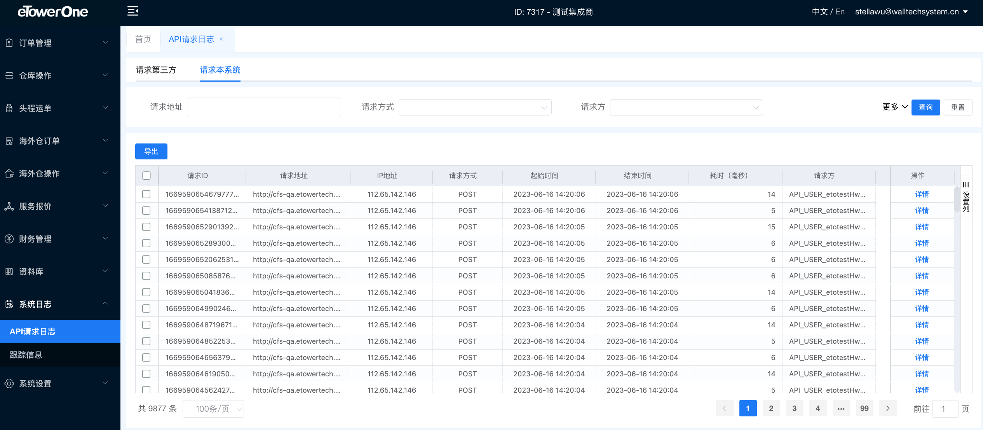Select the API请求日志 sidebar item
Viewport: 983px width, 430px height.
pos(60,331)
